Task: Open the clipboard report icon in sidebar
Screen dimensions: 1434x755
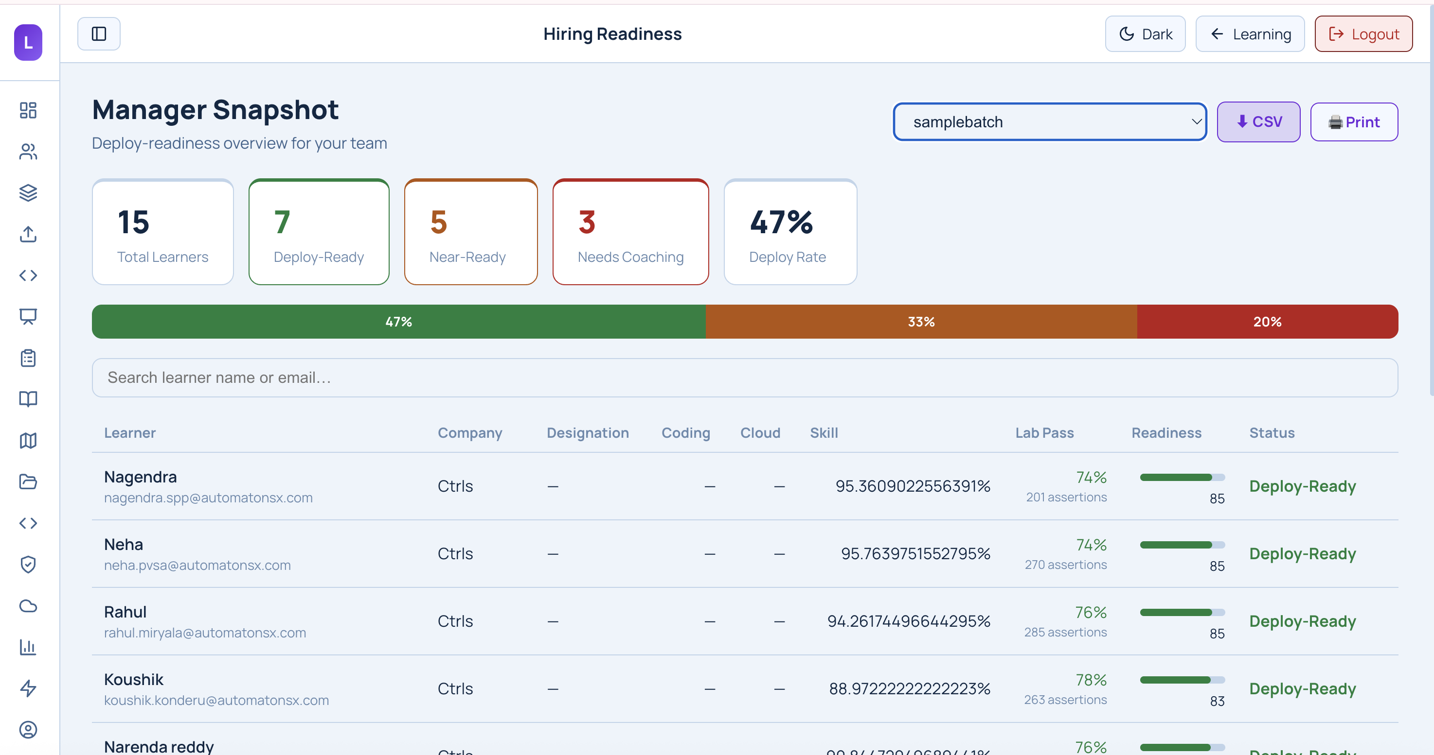Action: 28,358
